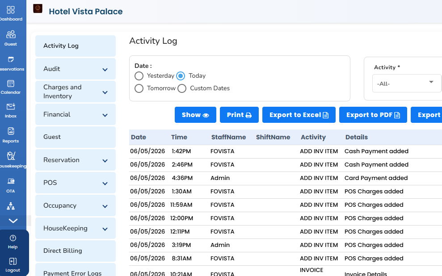Open the Reports sidebar icon
The height and width of the screenshot is (276, 442).
(x=11, y=131)
